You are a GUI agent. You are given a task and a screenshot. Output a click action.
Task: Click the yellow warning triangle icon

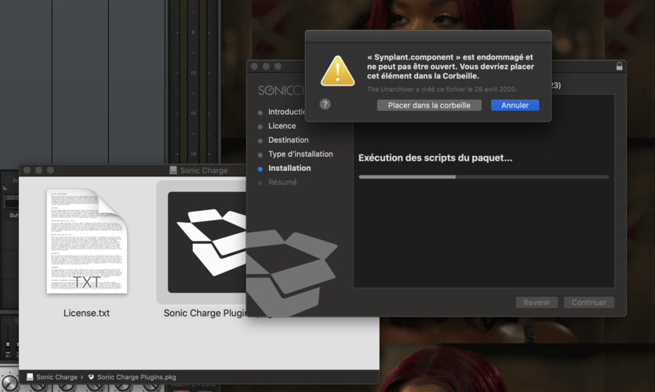tap(337, 71)
